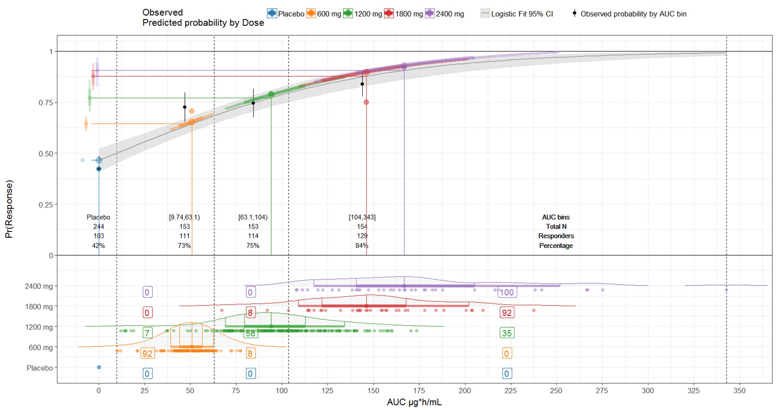Click the black observed probability legend point

574,13
